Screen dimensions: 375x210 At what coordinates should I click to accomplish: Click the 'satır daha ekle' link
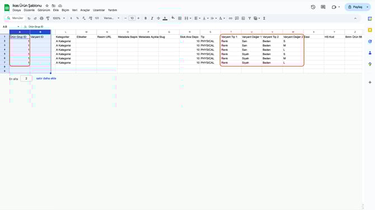tap(46, 79)
